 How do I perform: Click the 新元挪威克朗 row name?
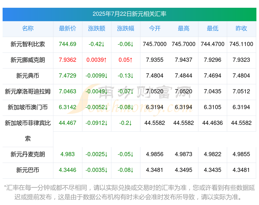(x=28, y=60)
